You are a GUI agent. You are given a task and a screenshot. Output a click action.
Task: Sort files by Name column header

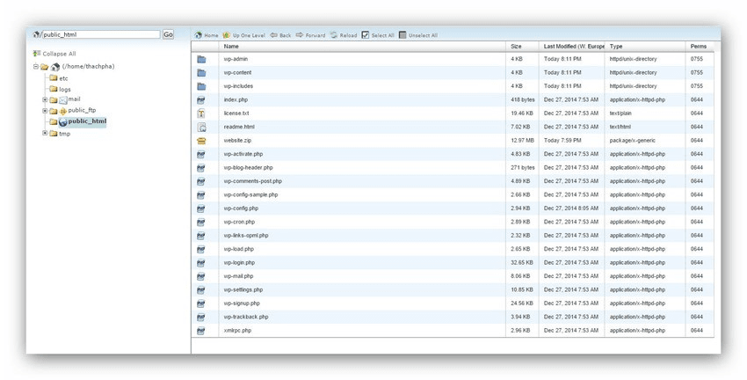(231, 47)
